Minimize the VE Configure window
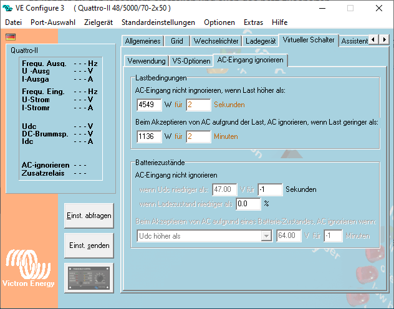394x309 pixels. pos(322,8)
